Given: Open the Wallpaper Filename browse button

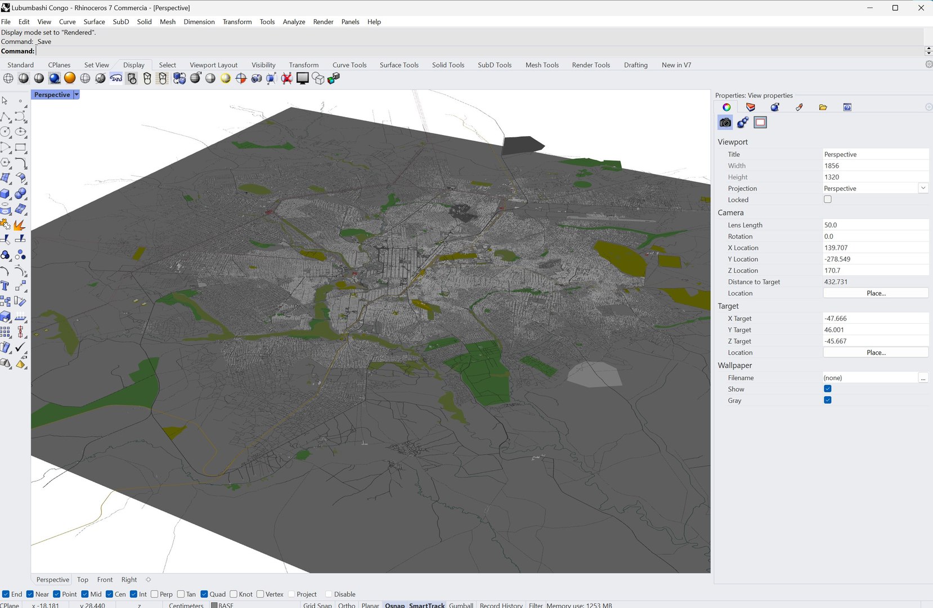Looking at the screenshot, I should coord(923,378).
